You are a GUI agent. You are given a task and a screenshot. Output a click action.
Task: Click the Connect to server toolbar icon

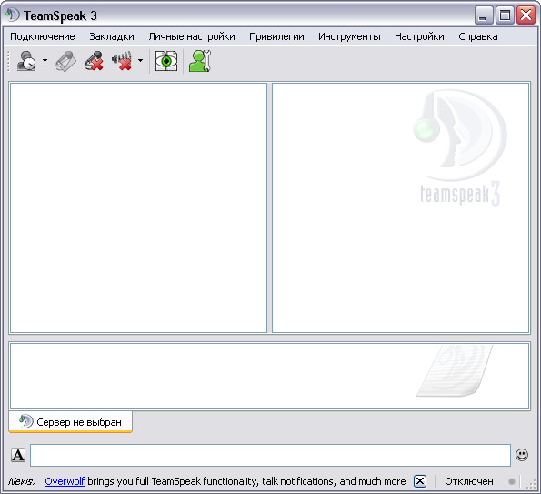(26, 61)
